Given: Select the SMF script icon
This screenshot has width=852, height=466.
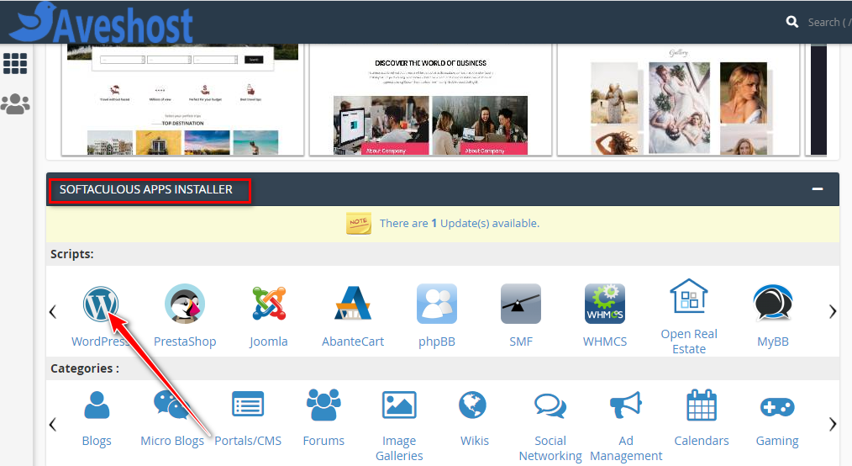Looking at the screenshot, I should [x=521, y=304].
